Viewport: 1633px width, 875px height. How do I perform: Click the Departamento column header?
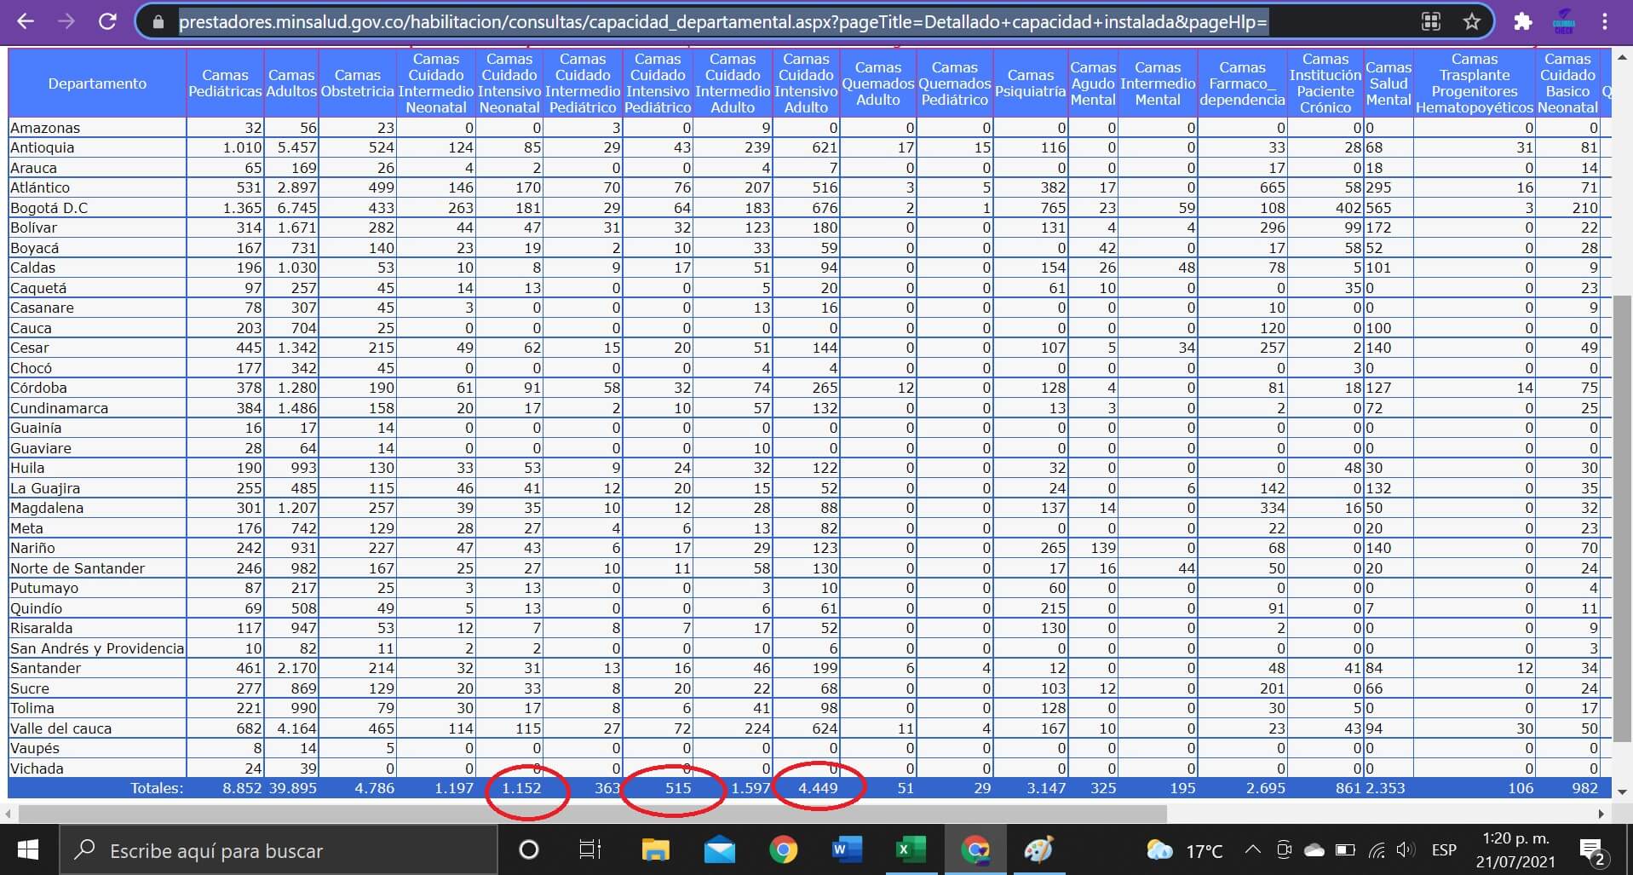click(97, 83)
